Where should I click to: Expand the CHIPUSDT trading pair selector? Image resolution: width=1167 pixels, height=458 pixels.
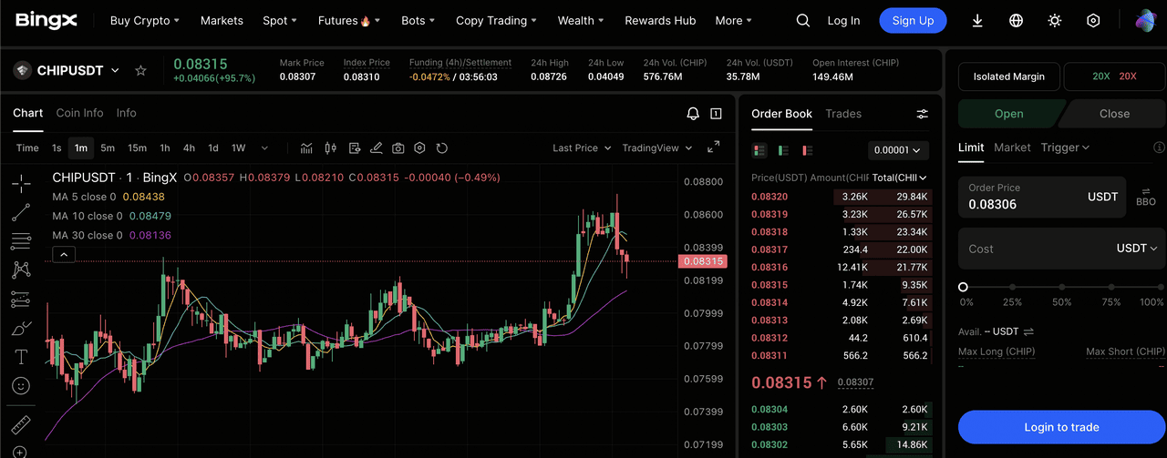coord(115,70)
